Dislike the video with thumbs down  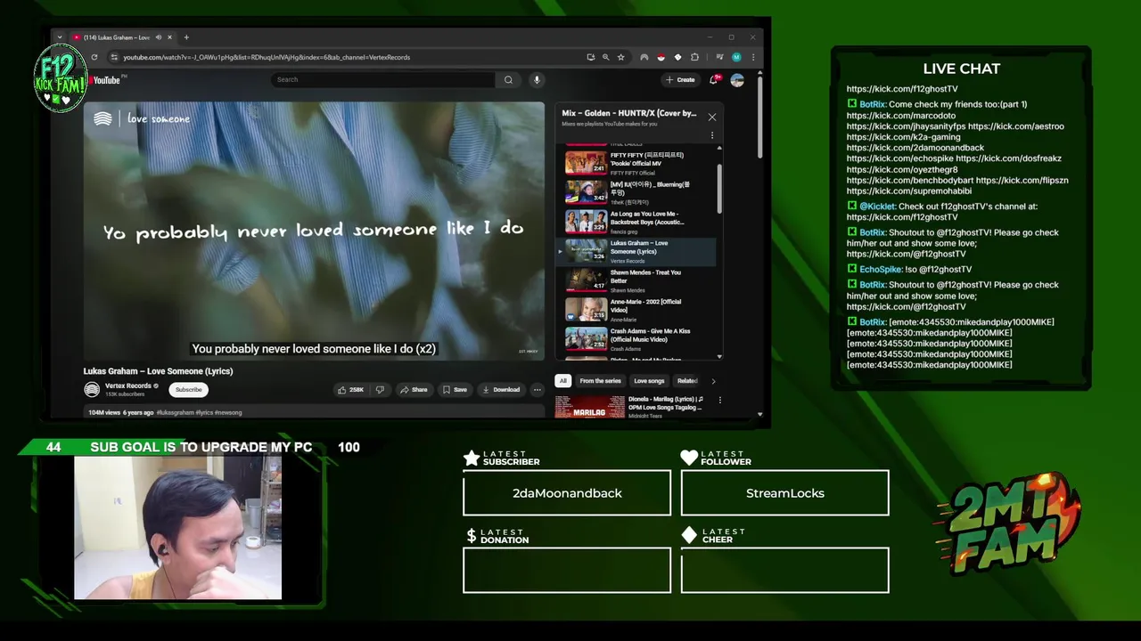tap(380, 389)
